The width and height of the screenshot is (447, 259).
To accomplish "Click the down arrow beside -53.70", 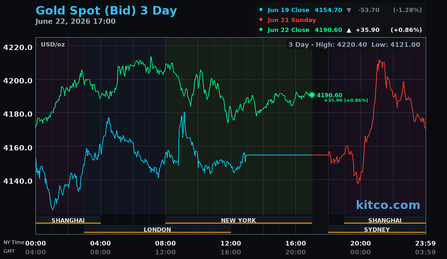I will pos(349,10).
